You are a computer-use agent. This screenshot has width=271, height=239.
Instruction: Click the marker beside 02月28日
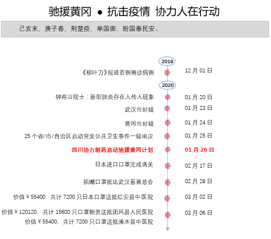pyautogui.click(x=167, y=182)
